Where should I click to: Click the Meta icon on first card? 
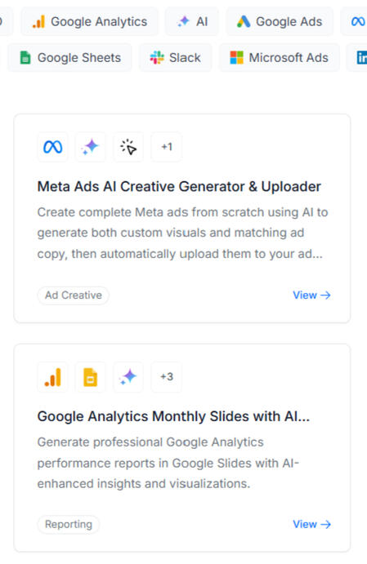(52, 147)
